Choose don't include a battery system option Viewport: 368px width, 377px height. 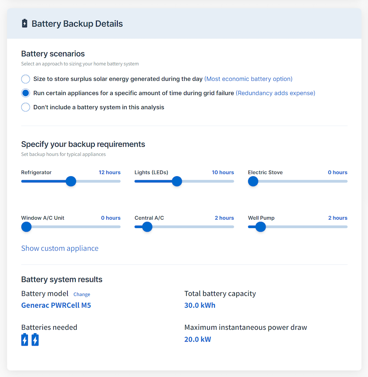click(x=25, y=107)
